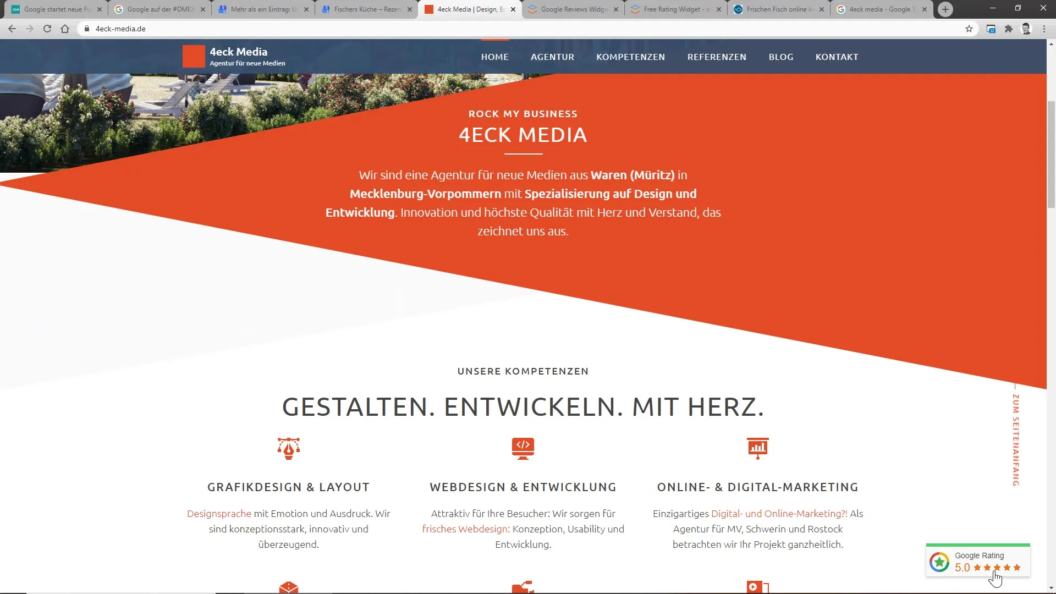Bookmark this page with the star icon
The width and height of the screenshot is (1056, 594).
coord(969,29)
